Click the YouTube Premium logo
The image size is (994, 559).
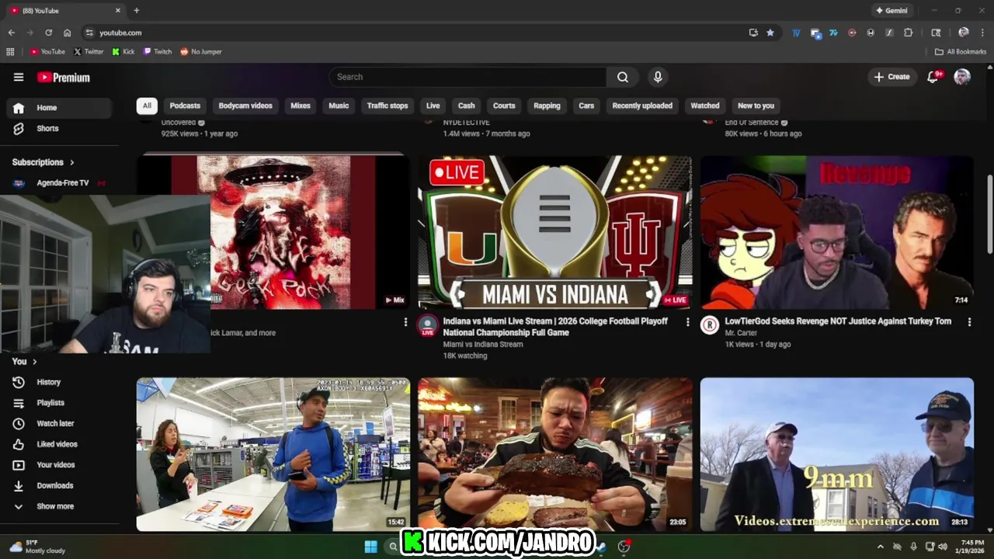click(x=64, y=78)
